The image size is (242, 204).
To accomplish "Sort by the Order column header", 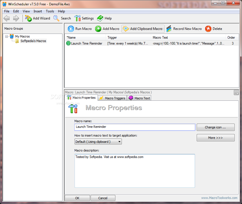I will pyautogui.click(x=232, y=38).
